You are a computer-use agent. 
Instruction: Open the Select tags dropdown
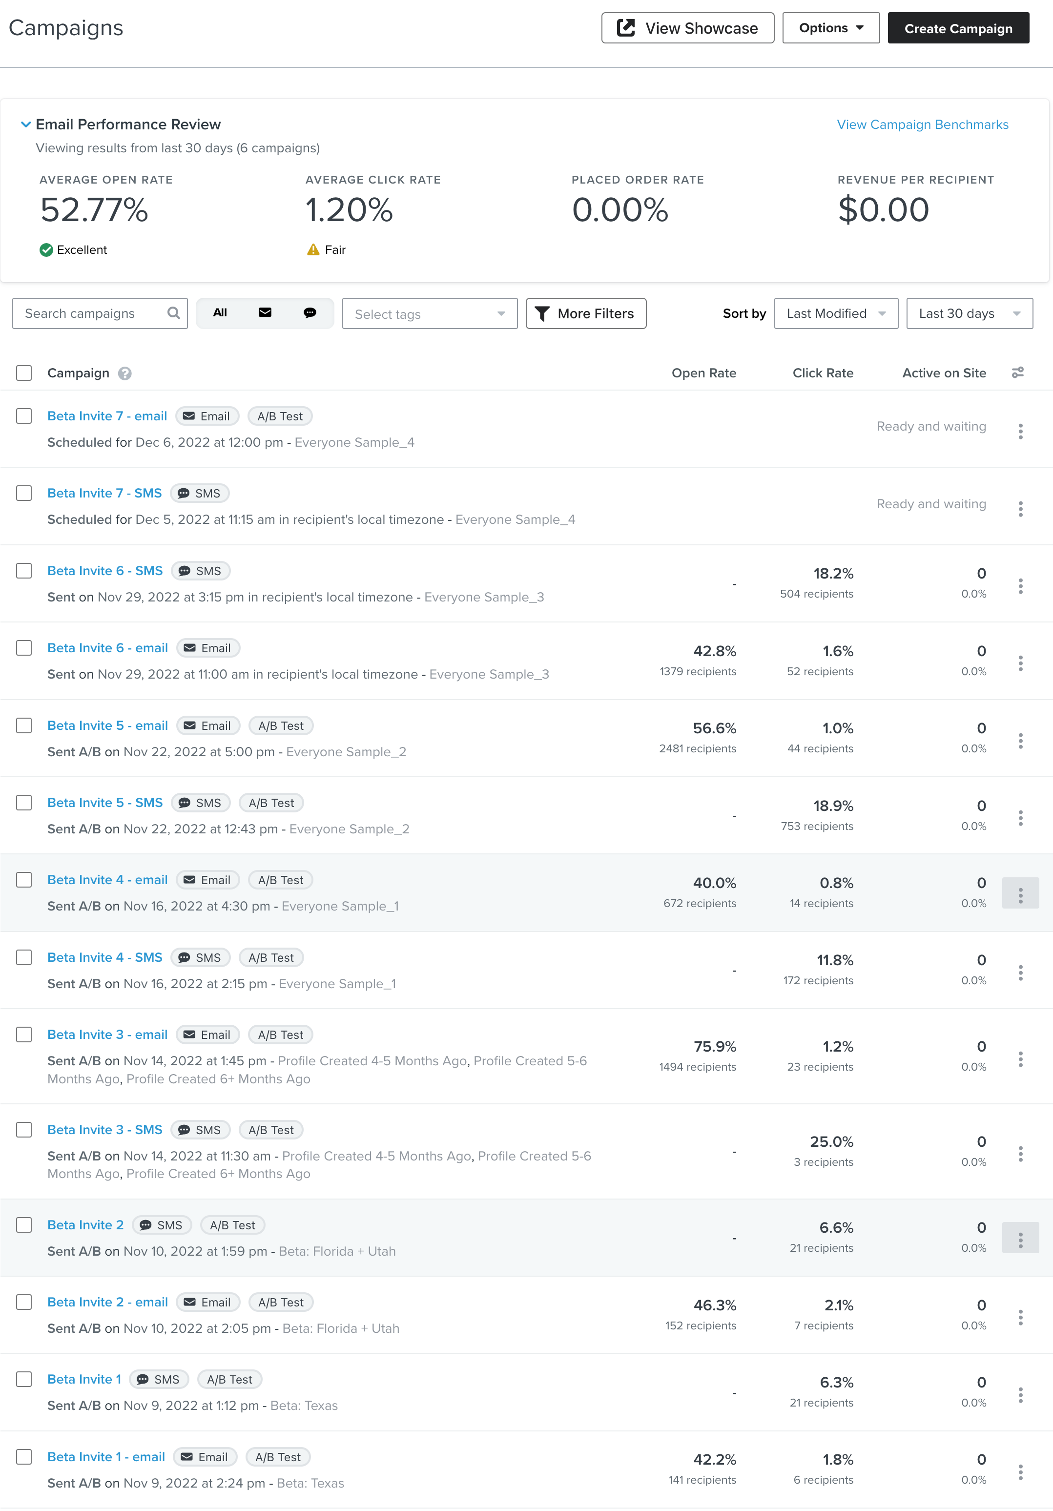click(x=429, y=314)
